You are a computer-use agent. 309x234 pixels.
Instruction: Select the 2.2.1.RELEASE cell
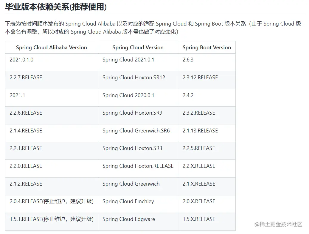point(52,151)
